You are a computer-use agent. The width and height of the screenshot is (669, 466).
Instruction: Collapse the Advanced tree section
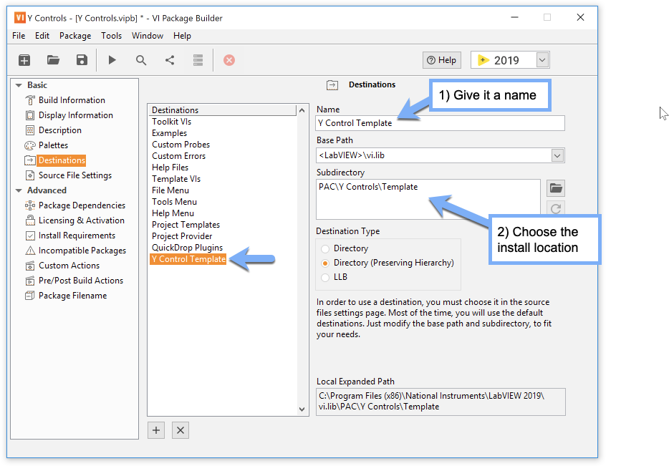tap(19, 190)
